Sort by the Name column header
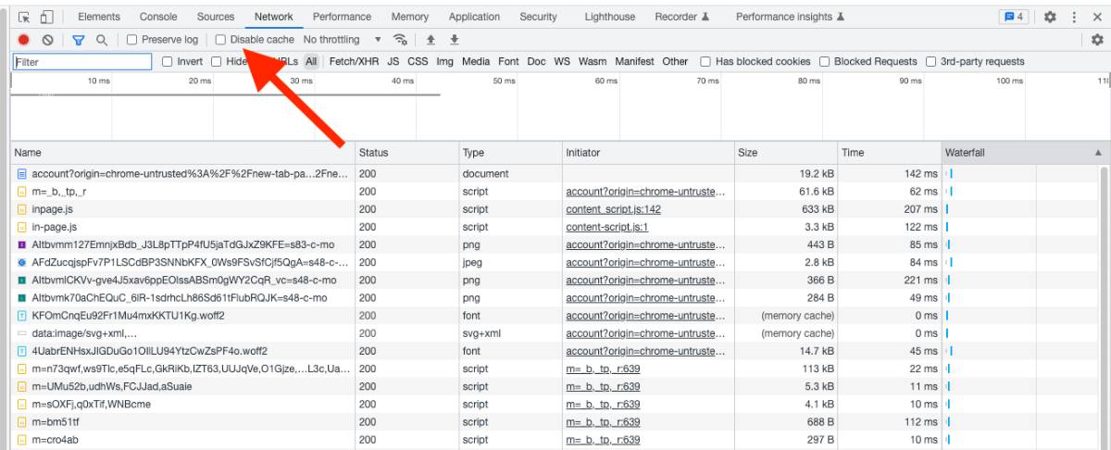This screenshot has height=450, width=1111. coord(182,152)
